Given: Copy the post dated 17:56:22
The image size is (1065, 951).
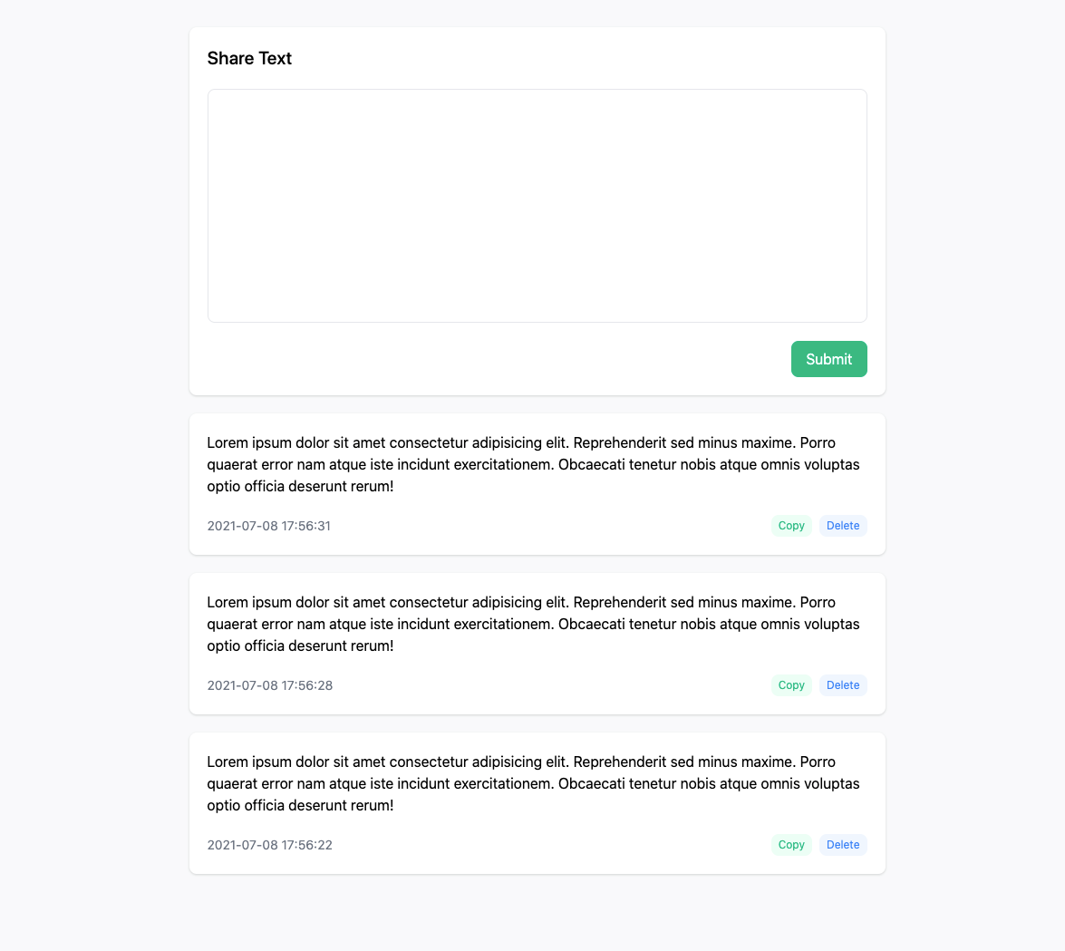Looking at the screenshot, I should tap(791, 845).
